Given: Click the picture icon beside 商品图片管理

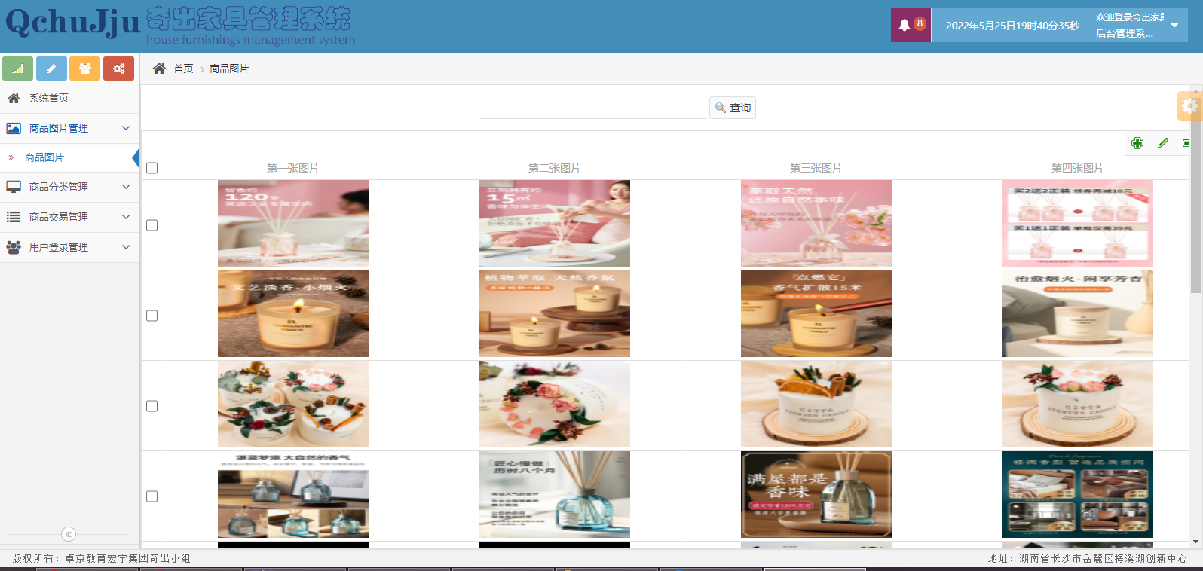Looking at the screenshot, I should [14, 128].
